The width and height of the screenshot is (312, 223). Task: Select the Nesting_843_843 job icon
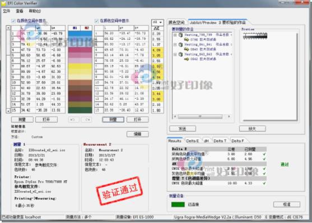[180, 54]
